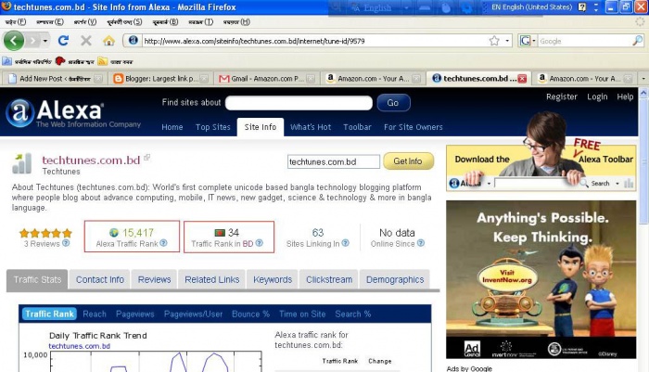Open the Toolbar navigation item
Viewport: 649px width, 372px height.
pos(357,127)
